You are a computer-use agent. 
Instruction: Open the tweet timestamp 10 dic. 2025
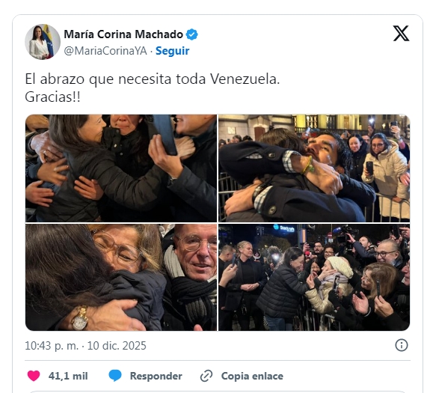117,346
